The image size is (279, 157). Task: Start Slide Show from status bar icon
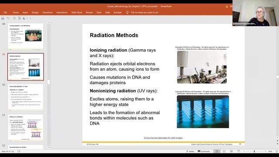point(238,151)
